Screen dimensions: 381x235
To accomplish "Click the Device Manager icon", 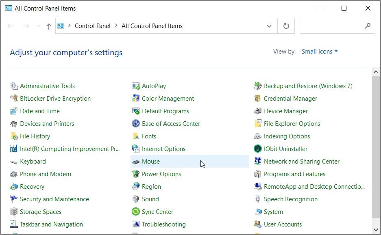I will pos(258,111).
